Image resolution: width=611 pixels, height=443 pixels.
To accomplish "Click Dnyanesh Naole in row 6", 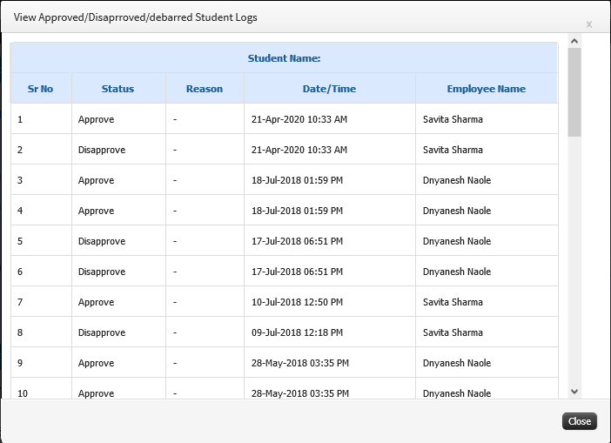I will tap(457, 272).
